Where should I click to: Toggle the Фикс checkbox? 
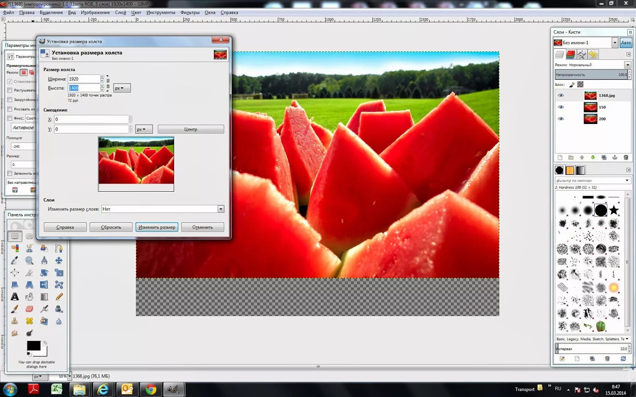tap(10, 118)
